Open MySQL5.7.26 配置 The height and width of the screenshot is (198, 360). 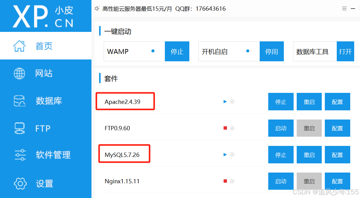pyautogui.click(x=337, y=154)
